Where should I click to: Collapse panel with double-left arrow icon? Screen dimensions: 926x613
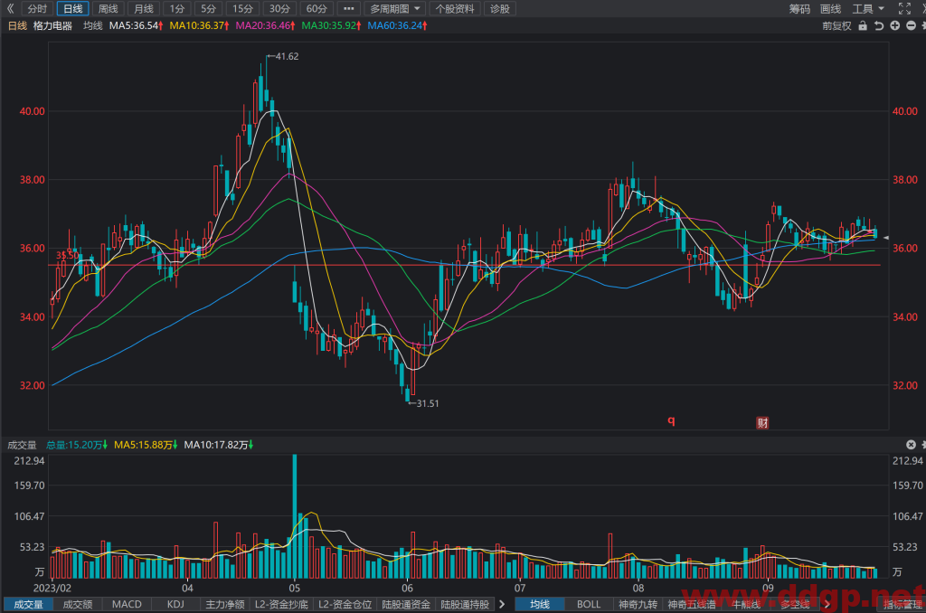click(10, 8)
